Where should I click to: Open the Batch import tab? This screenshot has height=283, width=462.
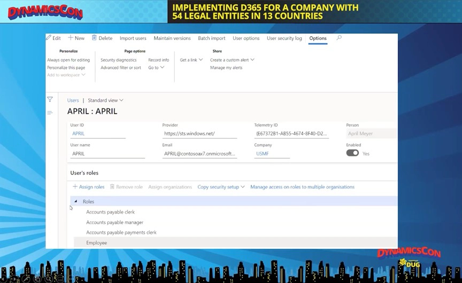coord(212,38)
